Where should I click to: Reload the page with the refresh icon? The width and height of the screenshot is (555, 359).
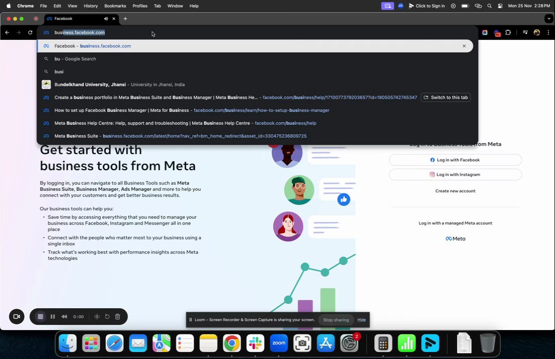tap(30, 32)
